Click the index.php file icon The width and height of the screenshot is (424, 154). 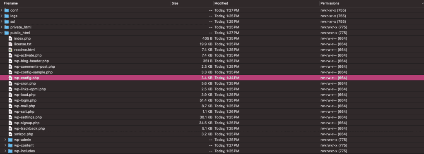tap(10, 38)
